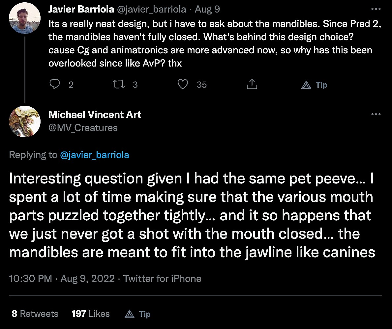Viewport: 392px width, 329px height.
Task: Click the Twitter for iPhone source link
Action: (x=162, y=279)
